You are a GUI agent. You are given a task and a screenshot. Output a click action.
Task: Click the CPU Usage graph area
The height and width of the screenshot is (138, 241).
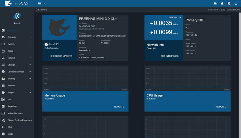point(187,78)
